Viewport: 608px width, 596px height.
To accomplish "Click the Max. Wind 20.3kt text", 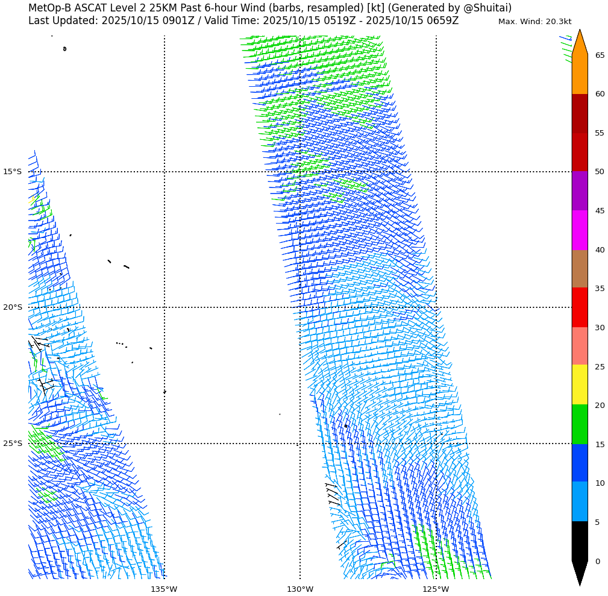I will tap(534, 22).
